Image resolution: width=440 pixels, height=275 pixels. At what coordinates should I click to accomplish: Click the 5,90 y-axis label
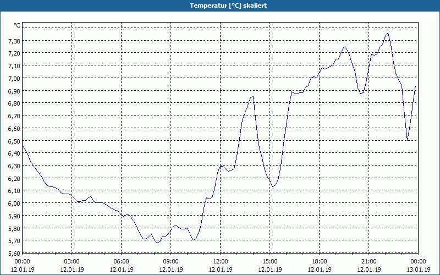[x=14, y=216]
